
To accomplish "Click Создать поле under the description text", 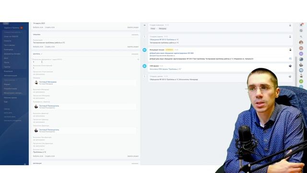I will click(50, 47).
